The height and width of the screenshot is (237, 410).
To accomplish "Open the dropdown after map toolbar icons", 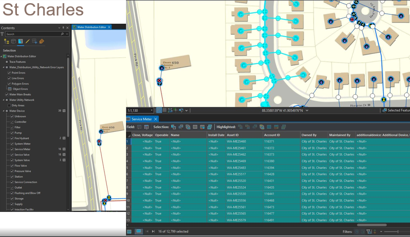I will click(x=186, y=110).
